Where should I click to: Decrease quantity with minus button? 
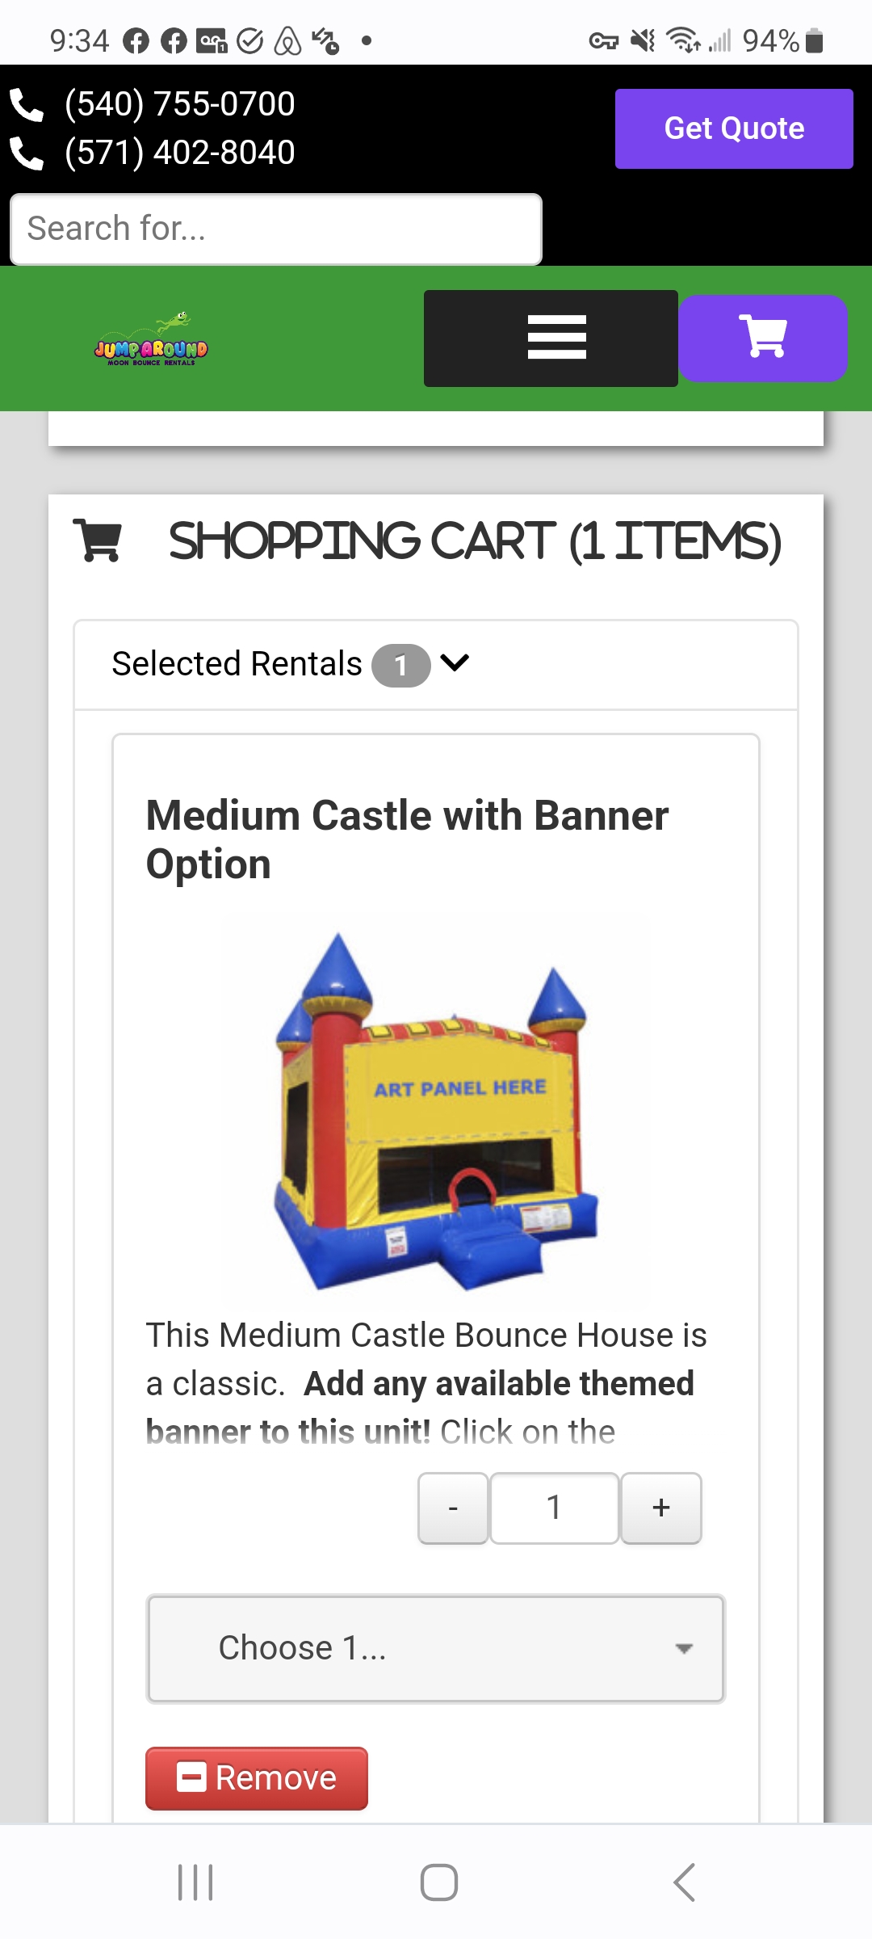(453, 1508)
